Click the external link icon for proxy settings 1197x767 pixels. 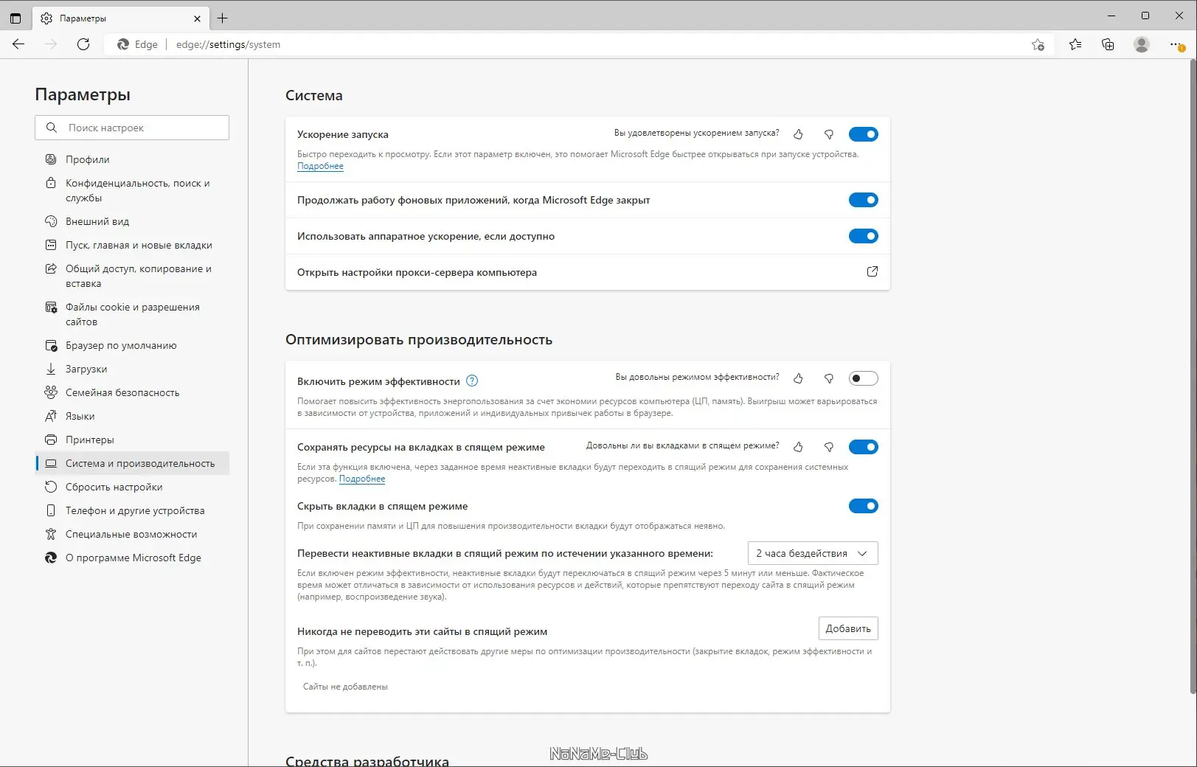[872, 271]
